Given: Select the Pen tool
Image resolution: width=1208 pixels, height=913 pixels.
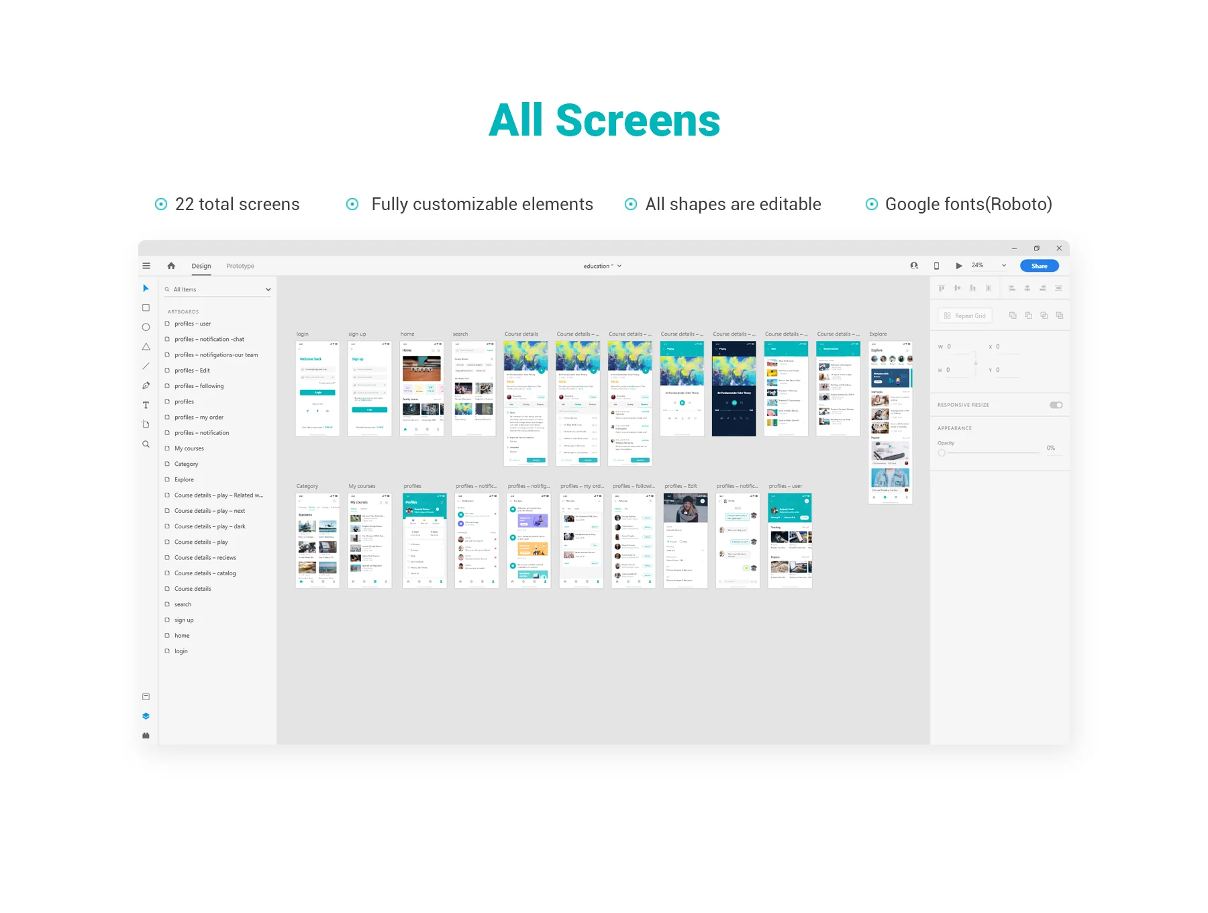Looking at the screenshot, I should [146, 385].
